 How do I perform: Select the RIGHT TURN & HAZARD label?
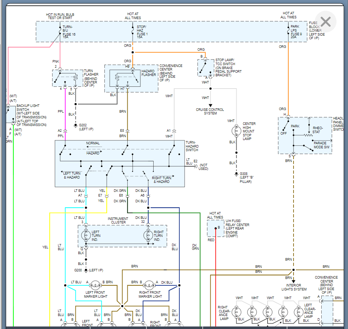pos(162,180)
